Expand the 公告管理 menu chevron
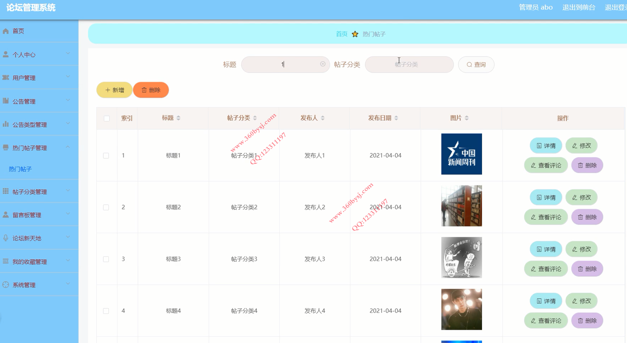The image size is (627, 343). (x=68, y=100)
